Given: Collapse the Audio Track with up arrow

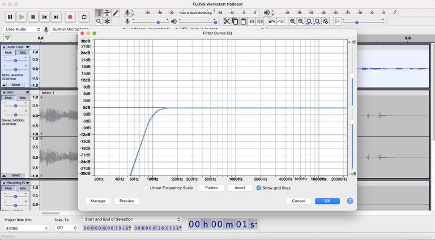Looking at the screenshot, I should (x=4, y=85).
